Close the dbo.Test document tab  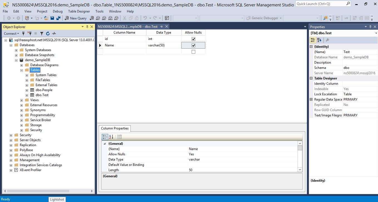[x=167, y=27]
